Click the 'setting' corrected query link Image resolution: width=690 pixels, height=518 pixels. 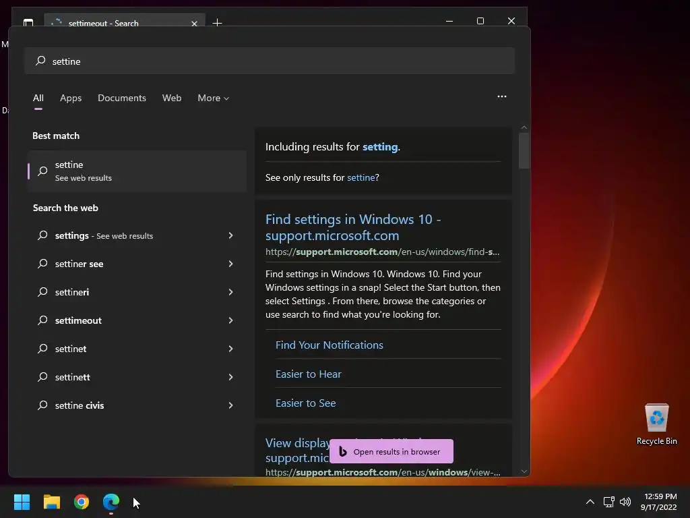coord(380,146)
